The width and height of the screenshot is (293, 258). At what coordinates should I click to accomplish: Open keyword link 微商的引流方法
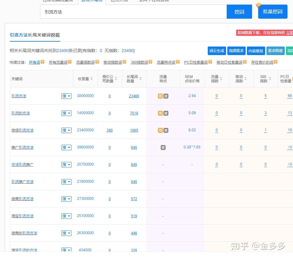[x=24, y=233]
